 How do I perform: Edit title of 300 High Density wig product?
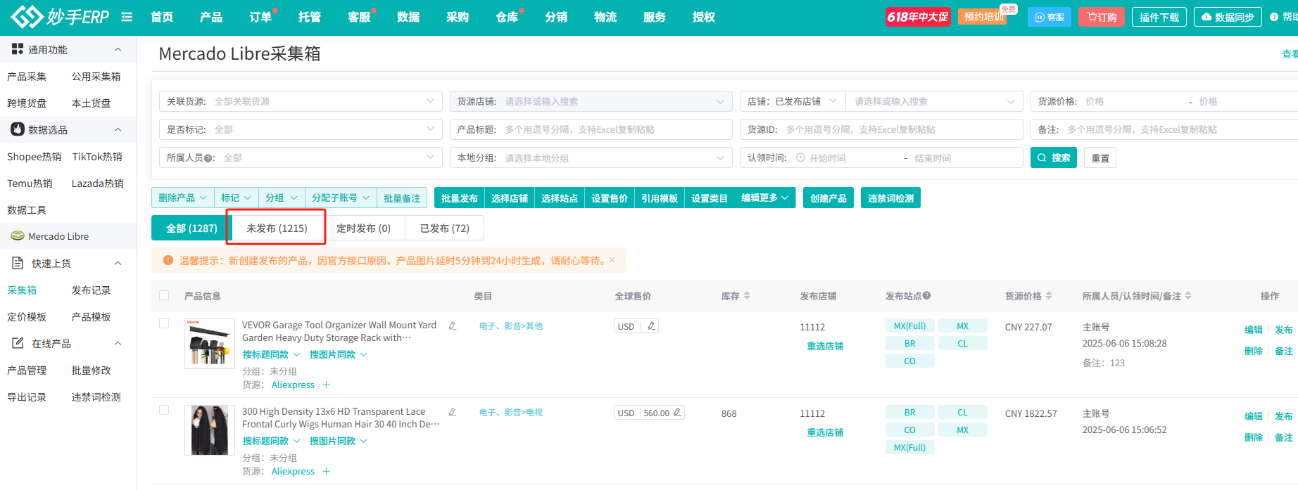[x=453, y=412]
